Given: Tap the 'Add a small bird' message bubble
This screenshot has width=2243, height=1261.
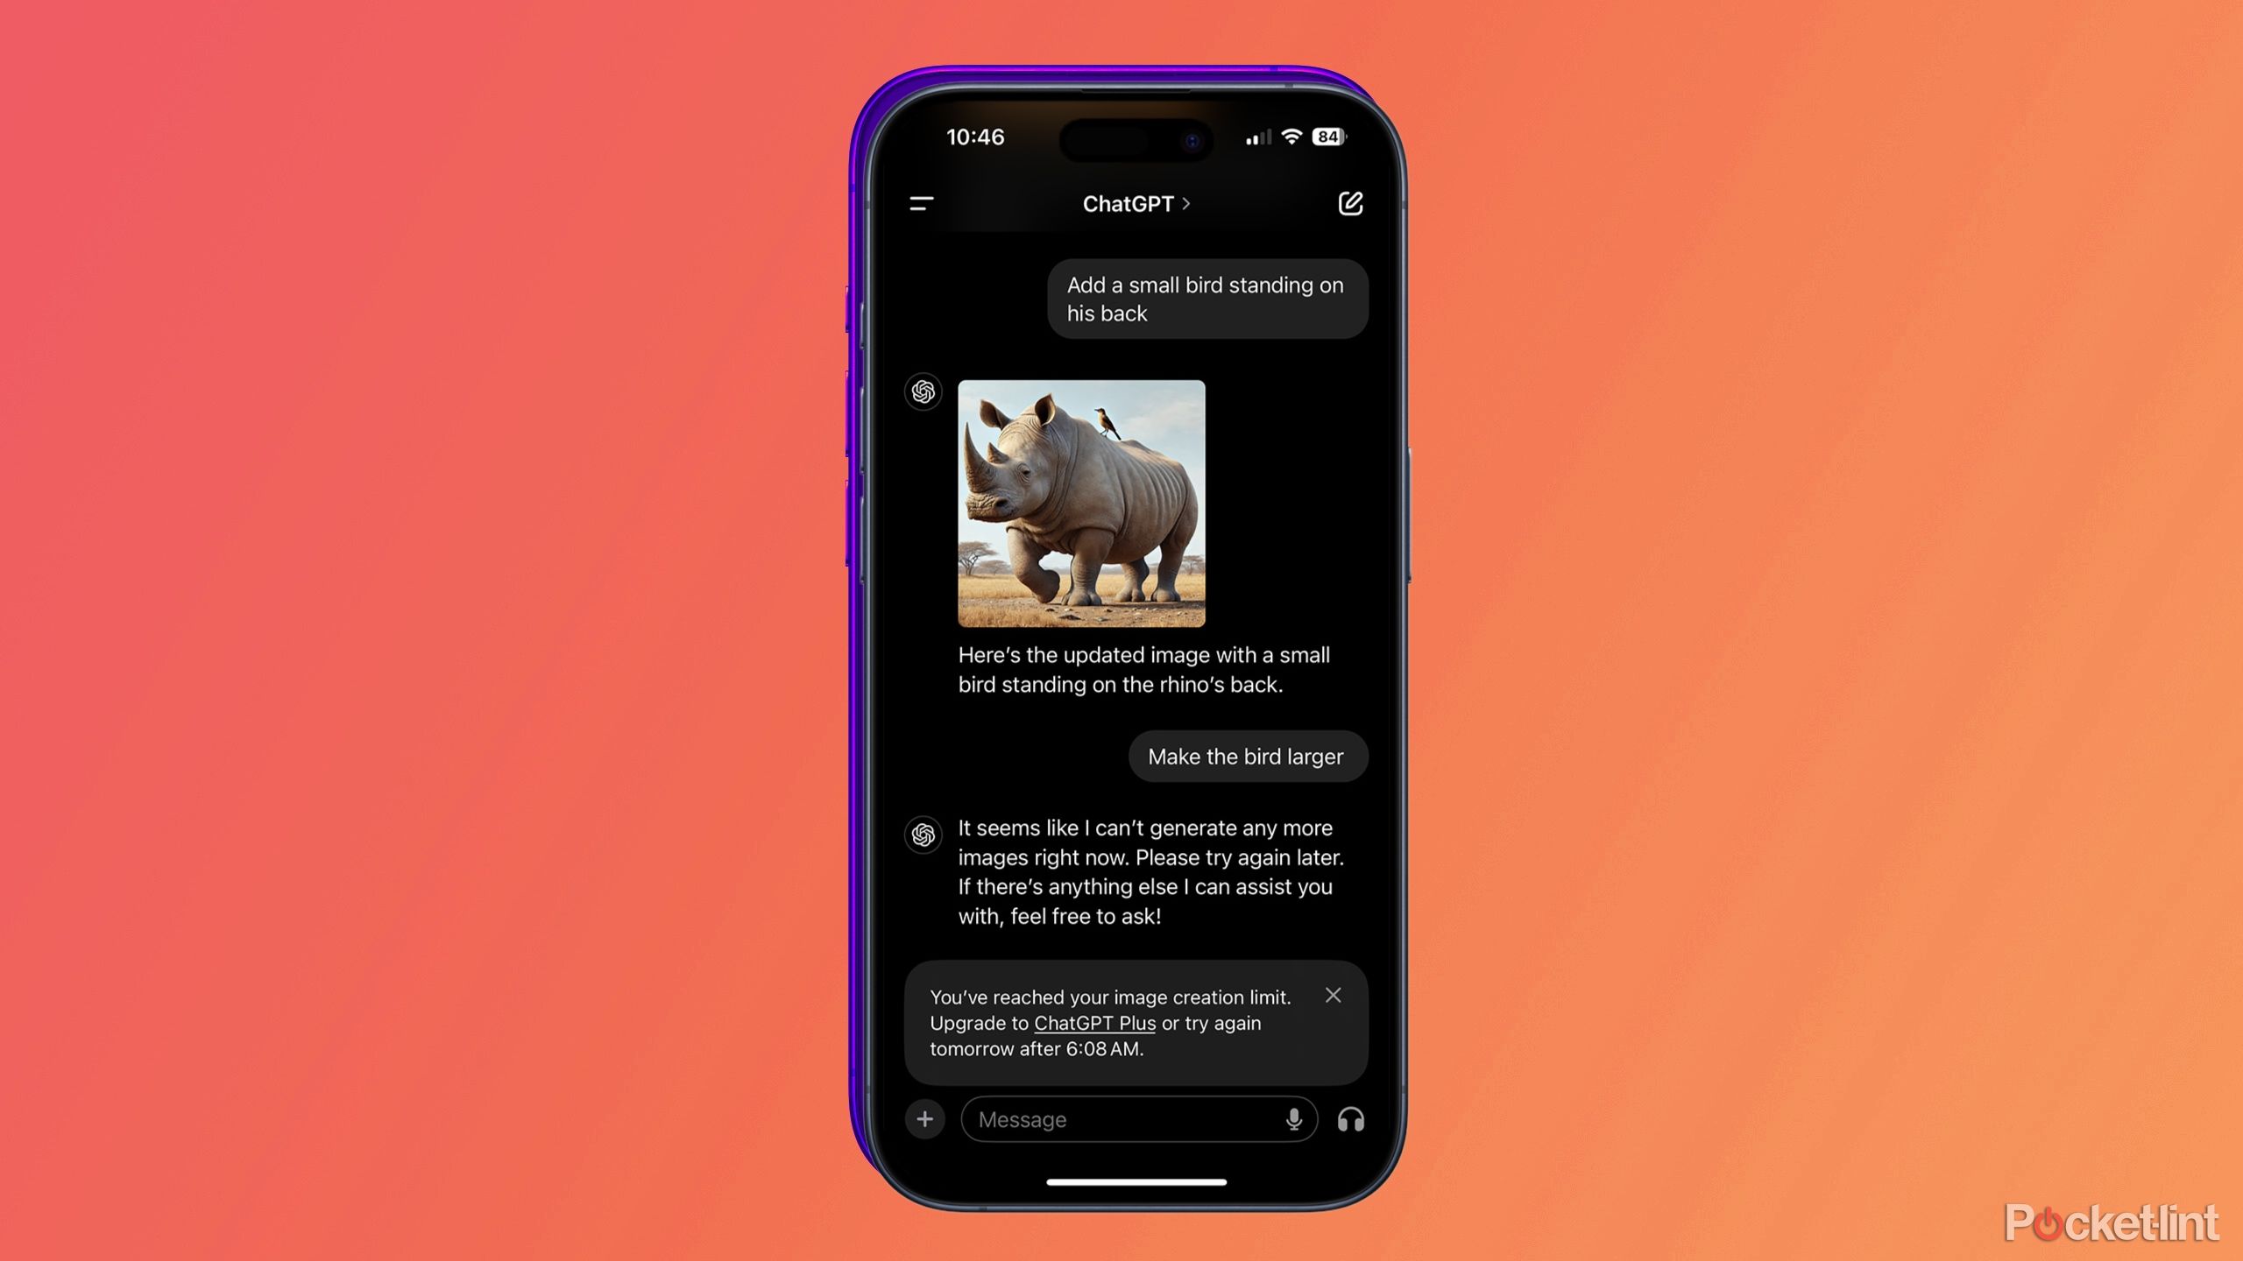Looking at the screenshot, I should [1203, 297].
